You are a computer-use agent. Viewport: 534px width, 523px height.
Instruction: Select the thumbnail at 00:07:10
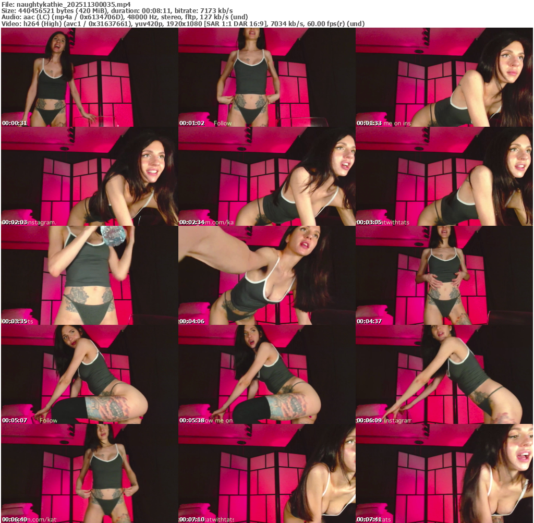(x=266, y=473)
